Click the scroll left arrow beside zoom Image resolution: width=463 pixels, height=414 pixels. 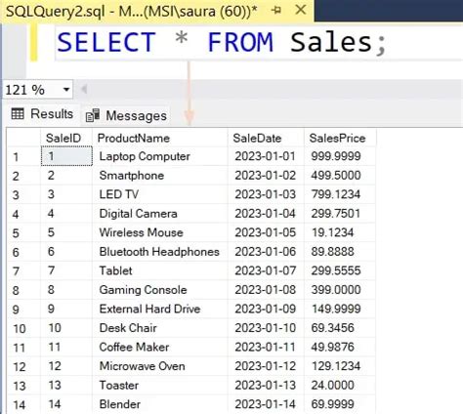point(84,89)
